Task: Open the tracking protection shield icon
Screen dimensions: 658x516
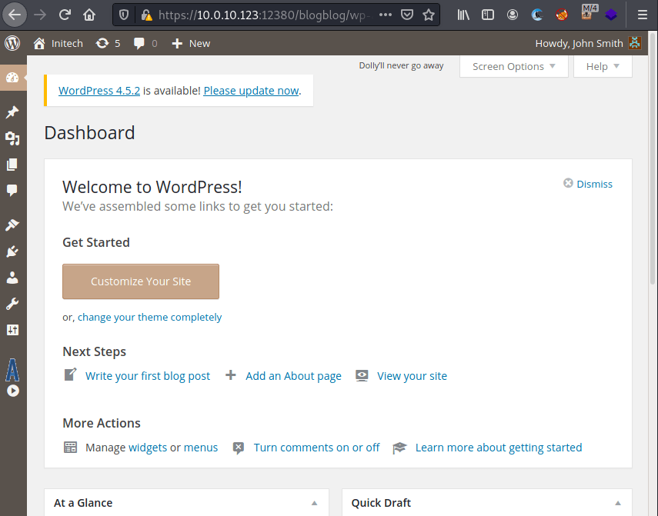Action: tap(124, 15)
